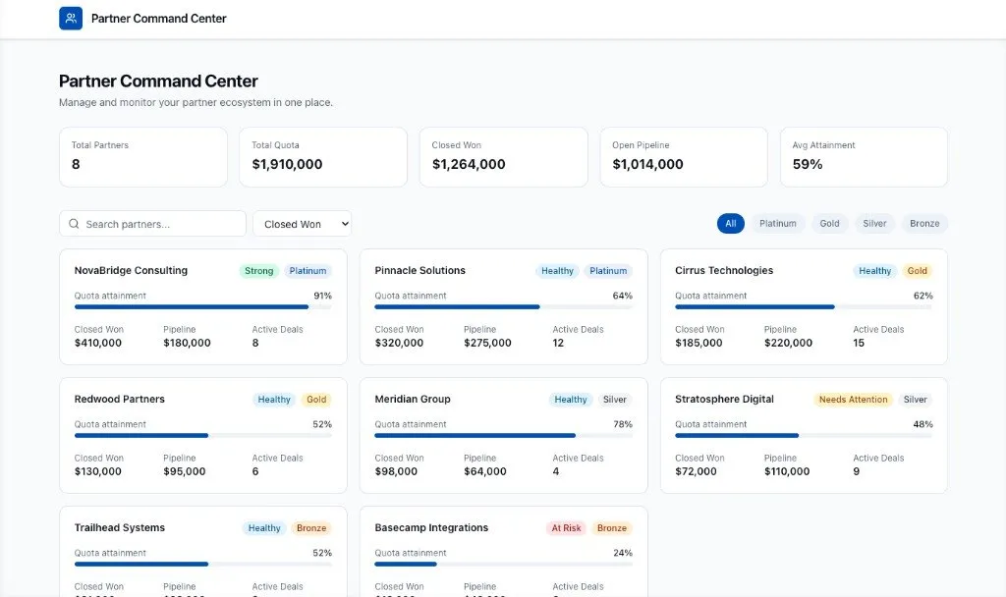Select the All tier filter
Screen dimensions: 1006x597
click(x=731, y=223)
